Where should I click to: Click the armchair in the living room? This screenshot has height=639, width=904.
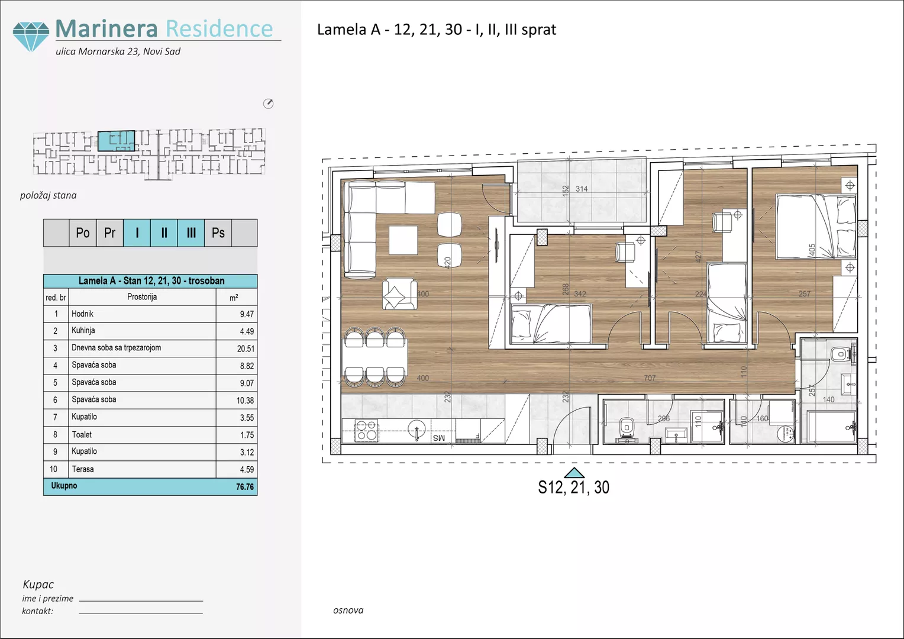tap(399, 294)
